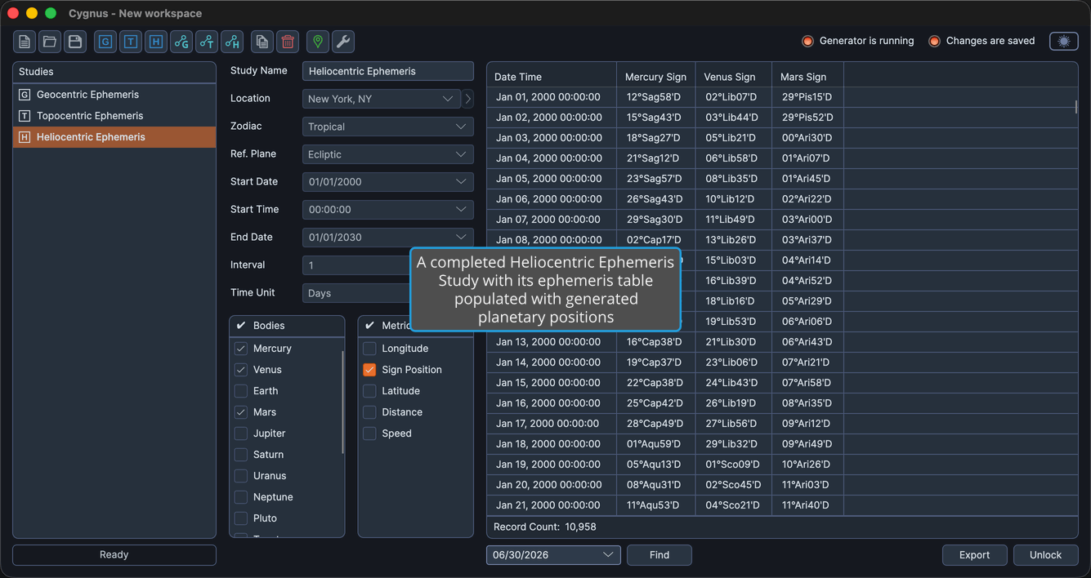Open settings with wrench icon
The width and height of the screenshot is (1091, 578).
[x=343, y=42]
